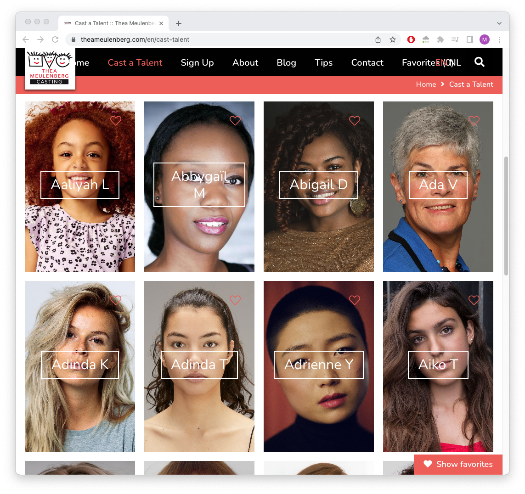Favorite Aiko T with heart icon
This screenshot has width=525, height=494.
coord(474,300)
